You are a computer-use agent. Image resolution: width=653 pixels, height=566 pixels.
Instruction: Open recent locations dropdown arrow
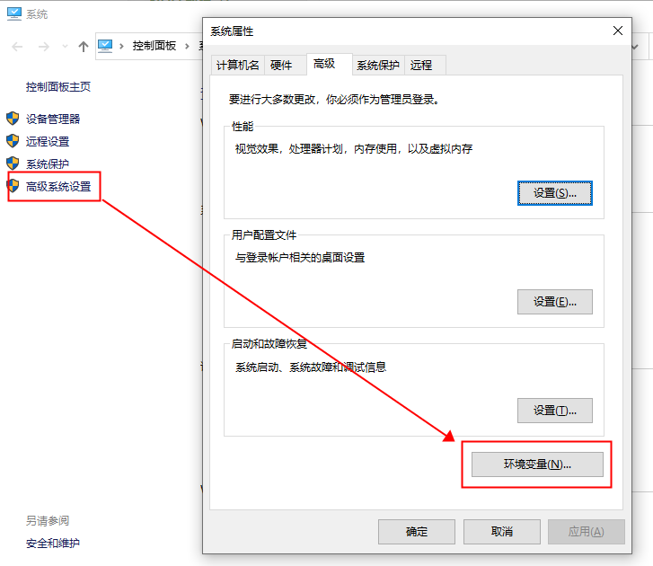[65, 46]
